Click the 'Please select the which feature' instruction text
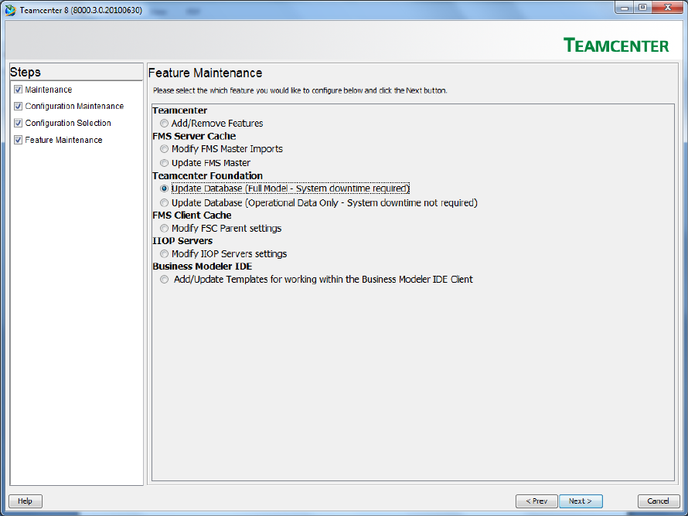Viewport: 688px width, 516px height. click(300, 90)
